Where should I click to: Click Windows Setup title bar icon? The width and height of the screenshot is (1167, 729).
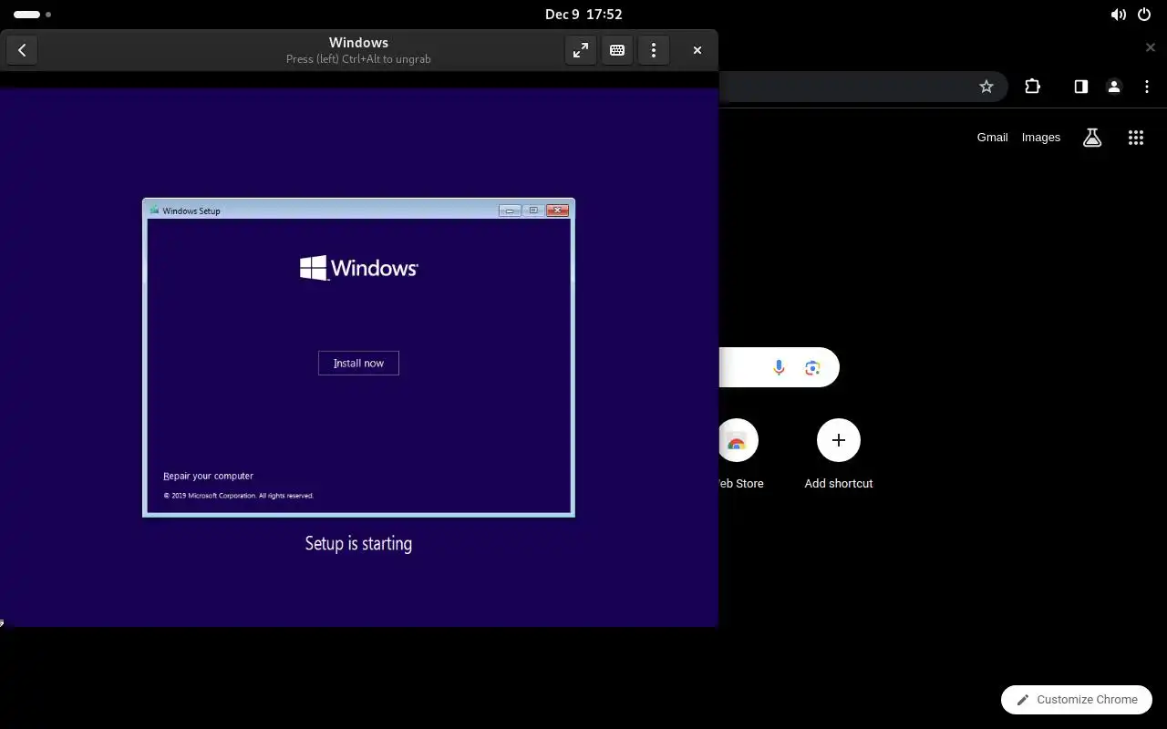154,210
